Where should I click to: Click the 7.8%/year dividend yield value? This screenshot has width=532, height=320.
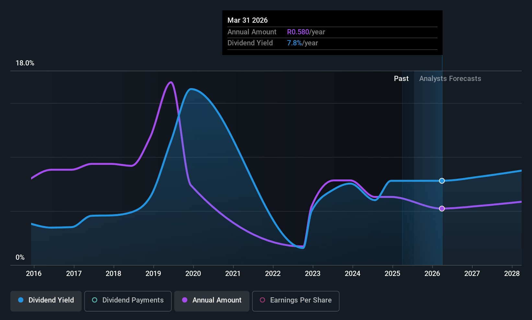(302, 43)
